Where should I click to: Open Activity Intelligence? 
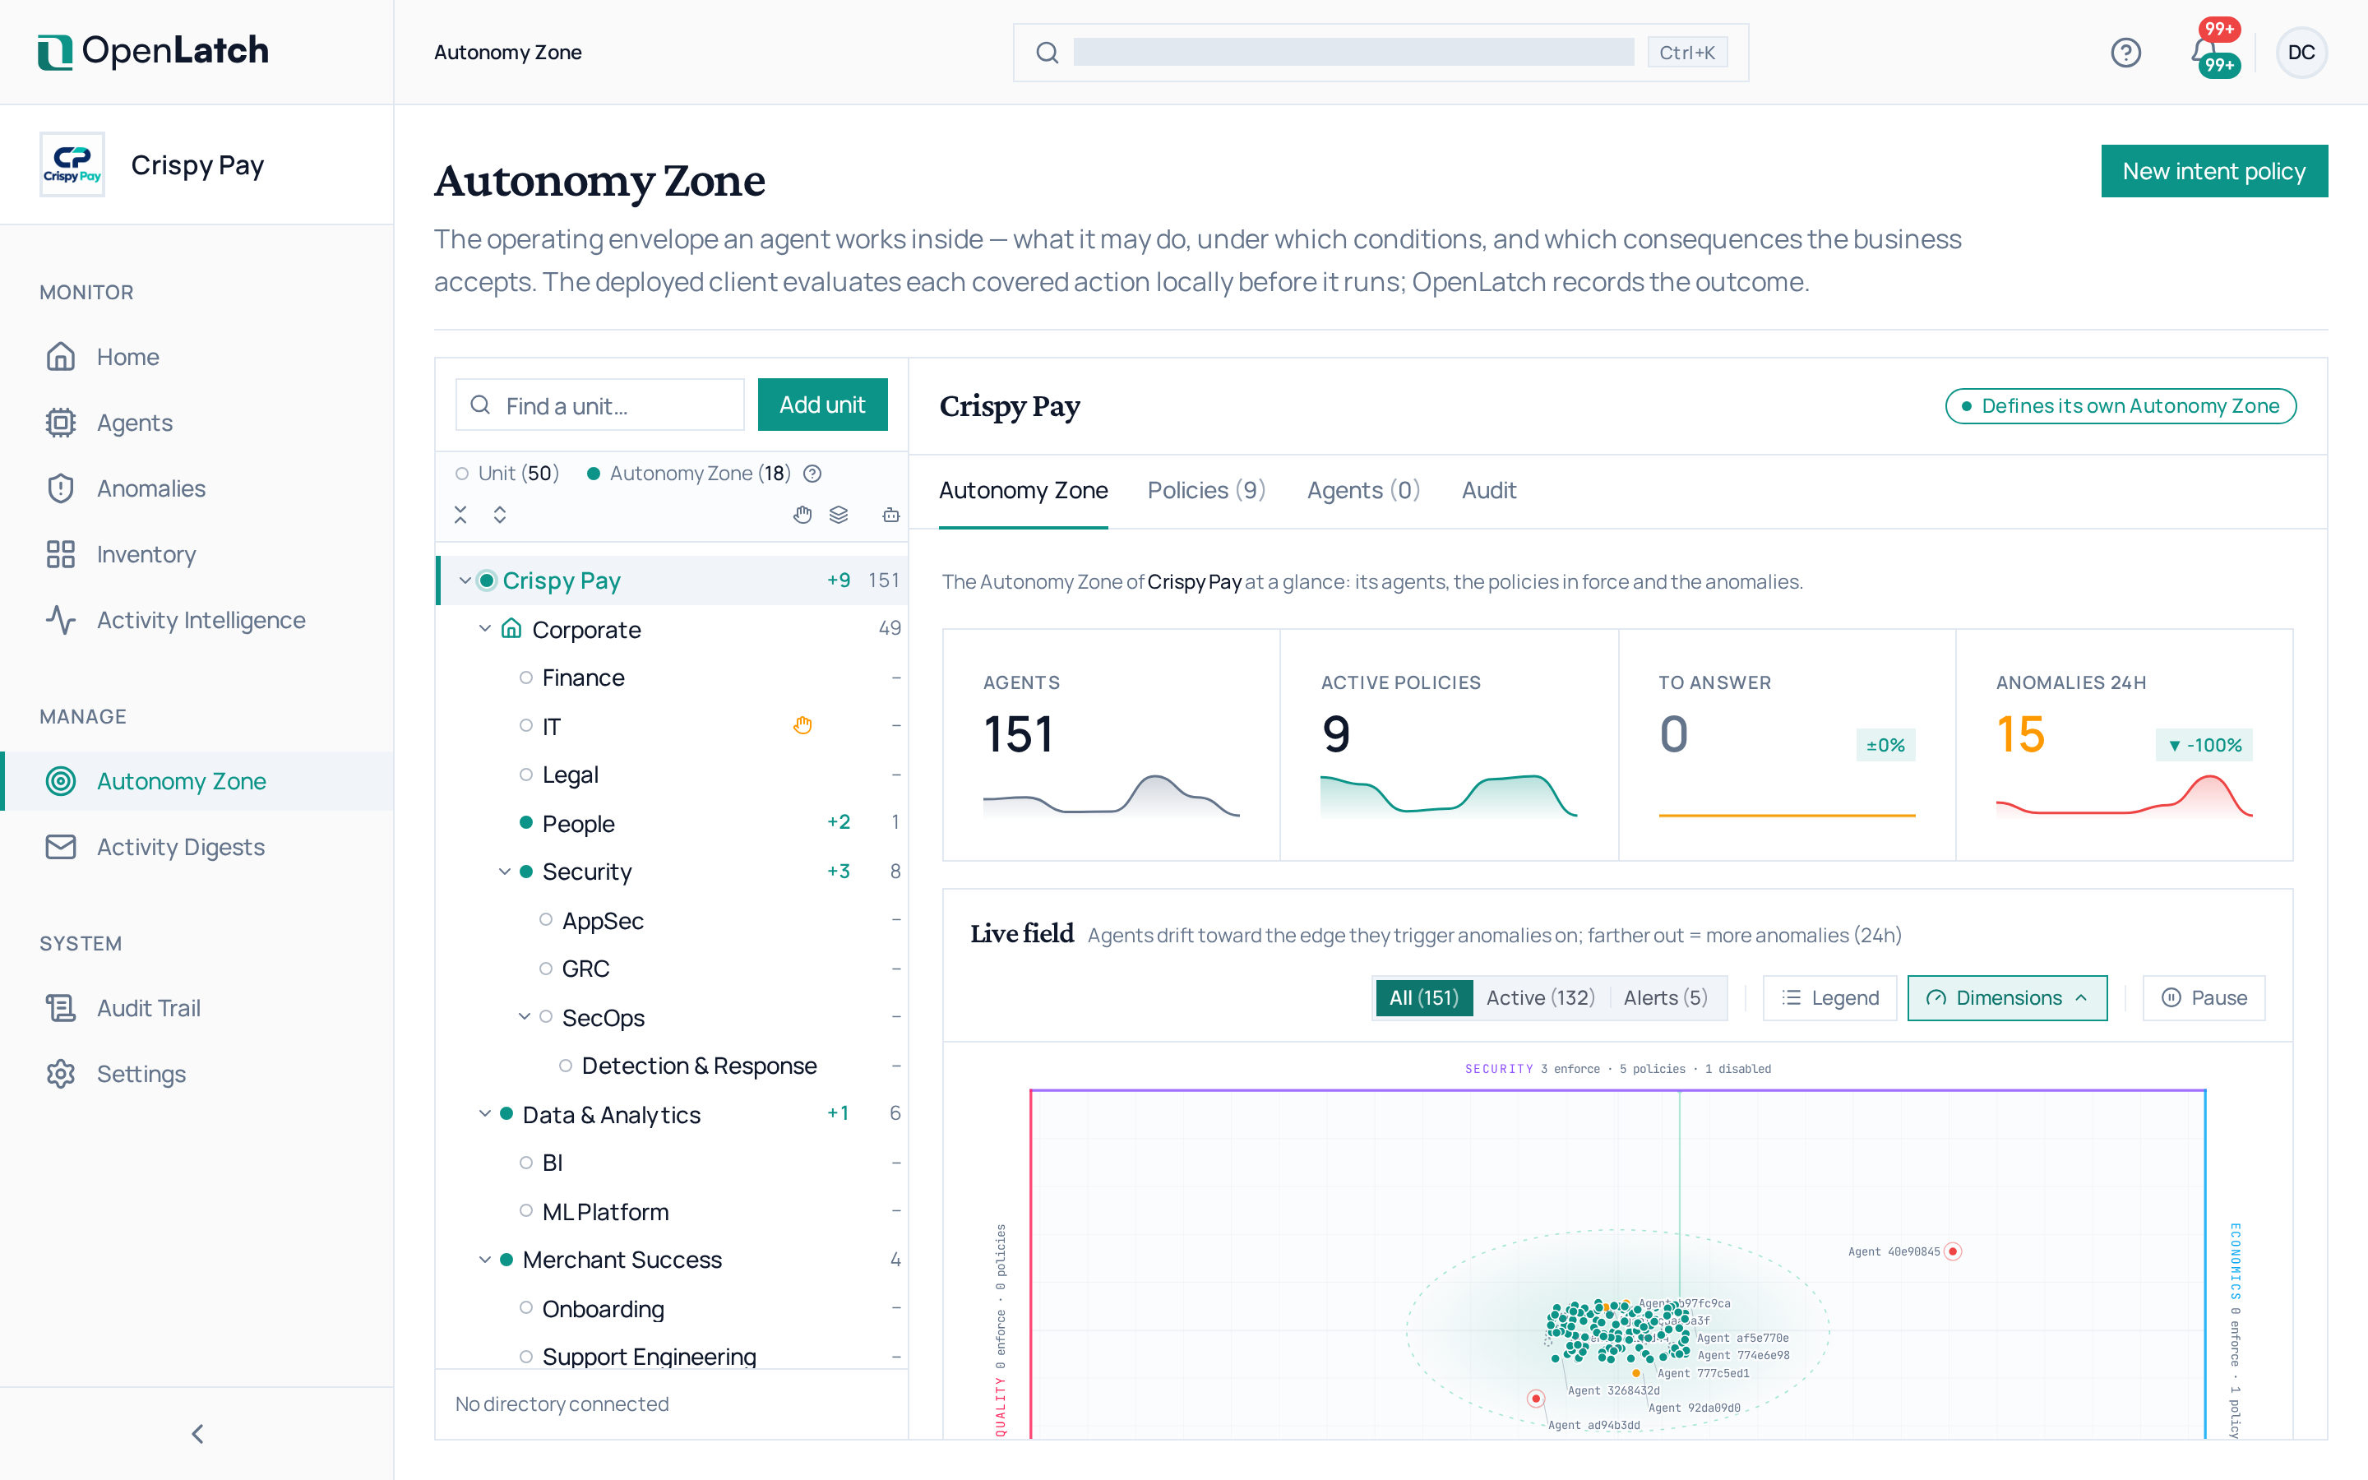click(x=197, y=620)
